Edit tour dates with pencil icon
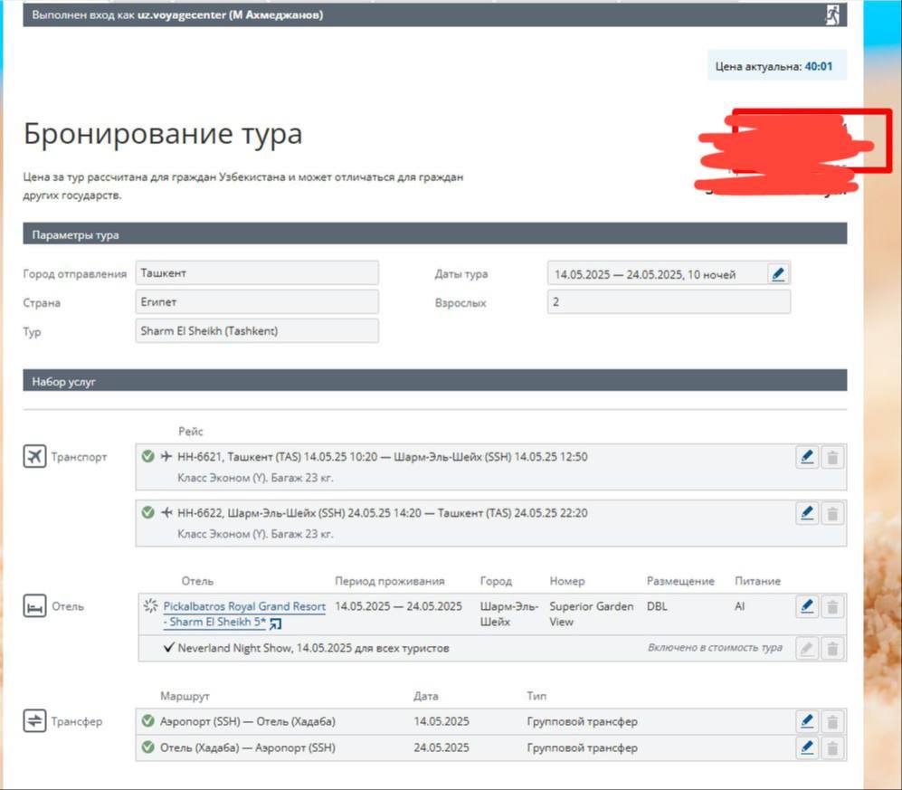The height and width of the screenshot is (790, 902). 777,274
